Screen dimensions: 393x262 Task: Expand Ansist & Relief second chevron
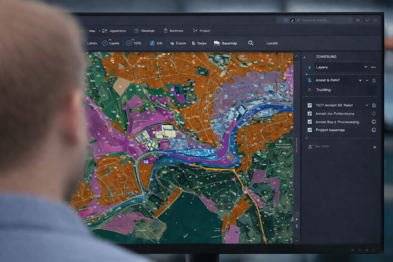(x=367, y=80)
